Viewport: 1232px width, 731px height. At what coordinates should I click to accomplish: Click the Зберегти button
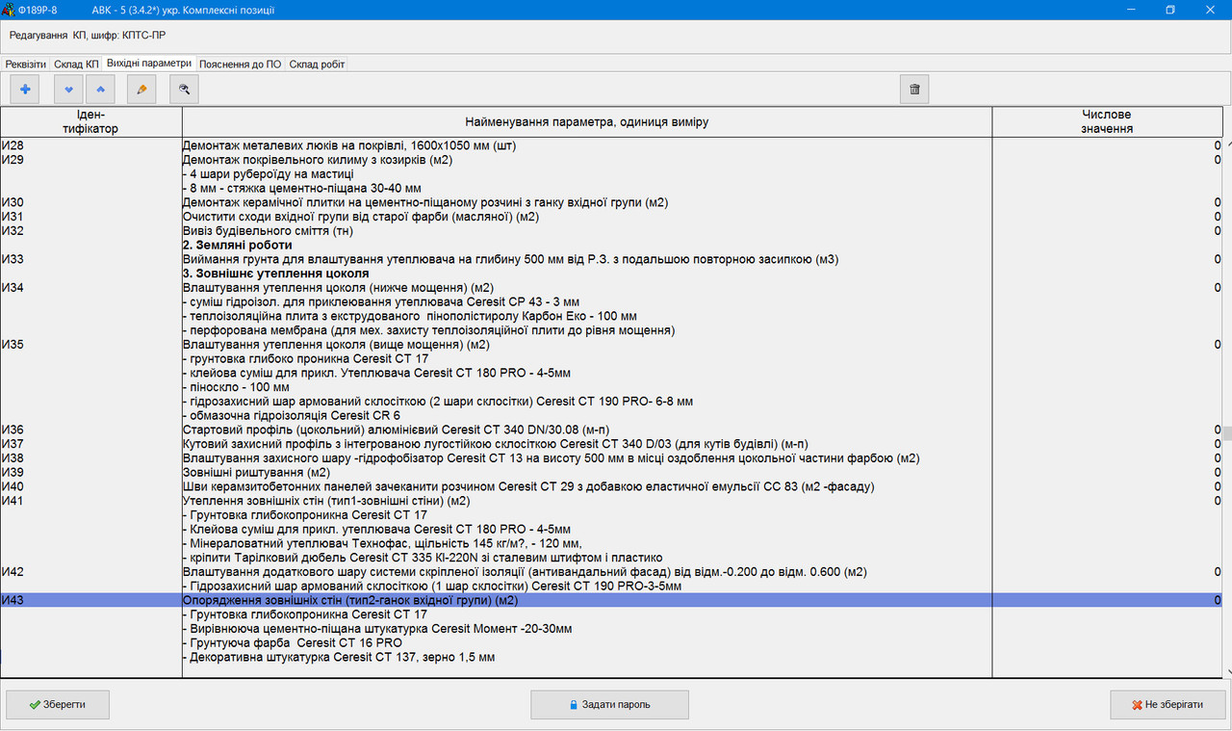pyautogui.click(x=58, y=704)
